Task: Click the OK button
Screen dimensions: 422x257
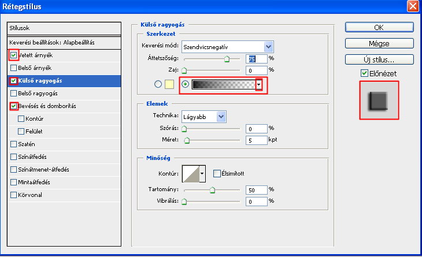Action: pyautogui.click(x=379, y=27)
